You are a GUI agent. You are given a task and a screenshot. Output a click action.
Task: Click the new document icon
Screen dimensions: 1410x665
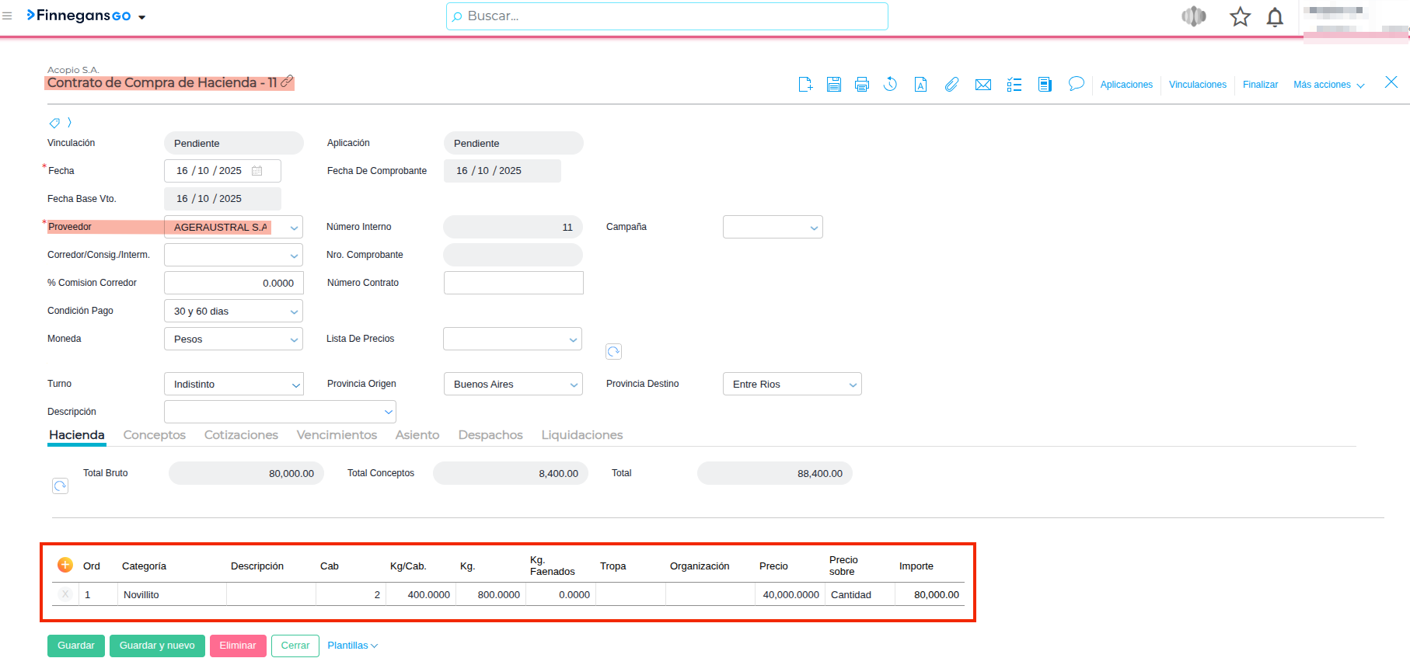click(x=805, y=85)
